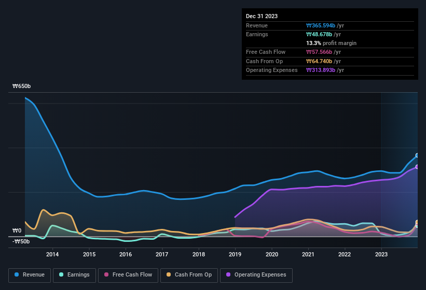Click the -₩50b y-axis label
The width and height of the screenshot is (426, 290).
(x=21, y=241)
